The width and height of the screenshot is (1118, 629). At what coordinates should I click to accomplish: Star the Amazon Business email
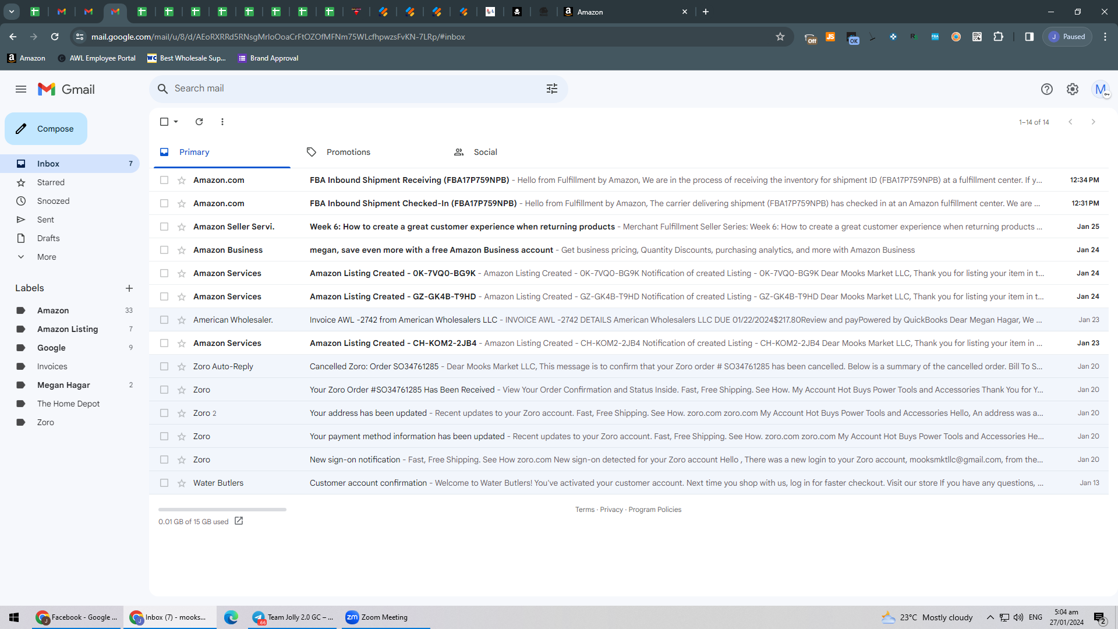pyautogui.click(x=182, y=250)
